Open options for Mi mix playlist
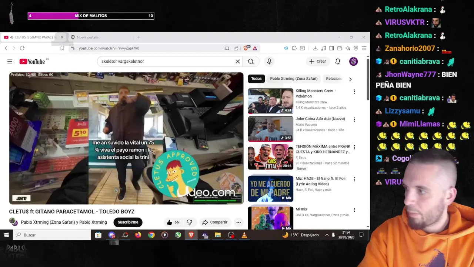 pos(354,210)
